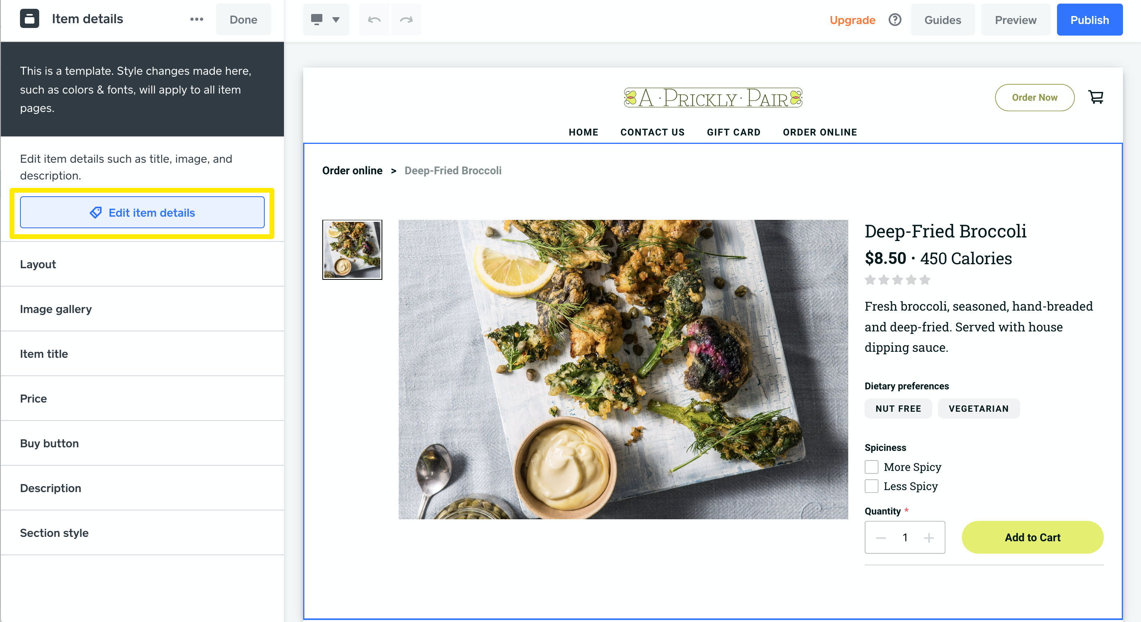Toggle the NUT FREE dietary tag
The height and width of the screenshot is (622, 1141).
pos(898,409)
